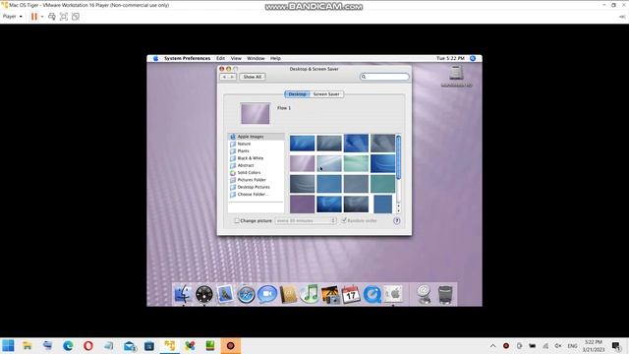629x354 pixels.
Task: Open the help question mark button
Action: (396, 220)
